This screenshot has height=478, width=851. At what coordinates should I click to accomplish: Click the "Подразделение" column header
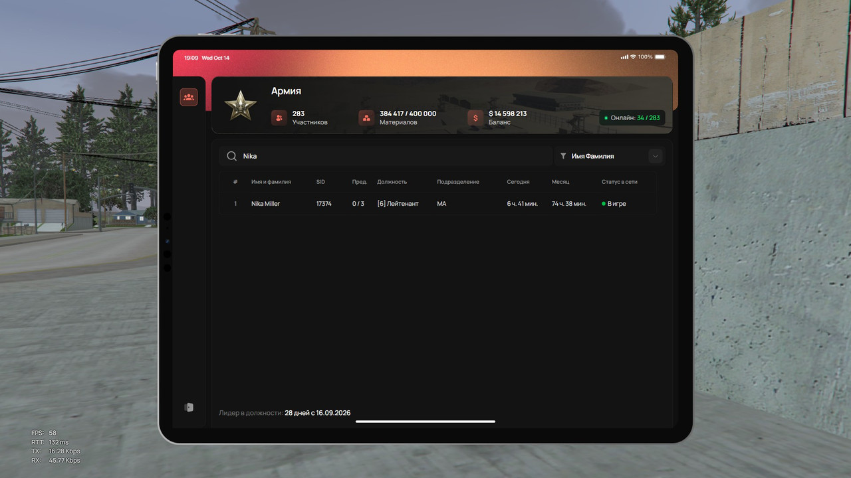click(458, 182)
